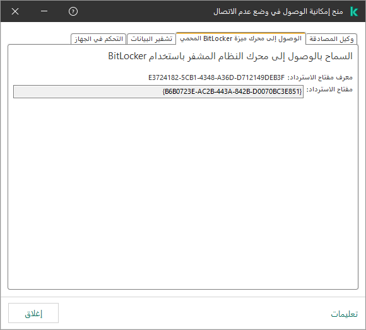Click the window title منح إمكانية الوصول
Image resolution: width=366 pixels, height=330 pixels.
tap(278, 11)
